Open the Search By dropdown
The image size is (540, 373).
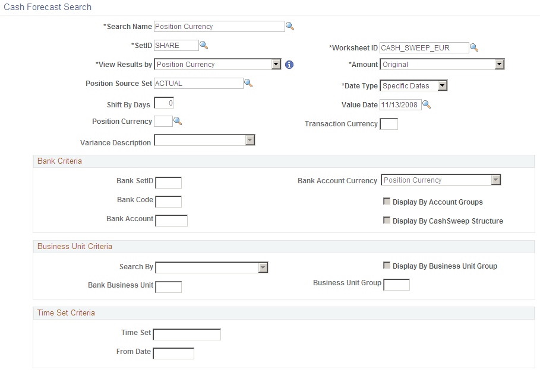tap(263, 267)
